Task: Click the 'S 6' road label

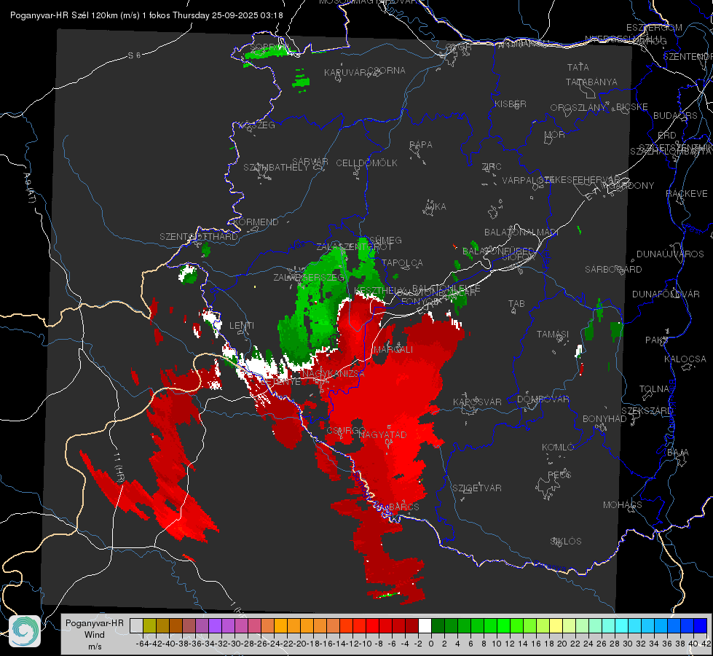Action: coord(134,55)
